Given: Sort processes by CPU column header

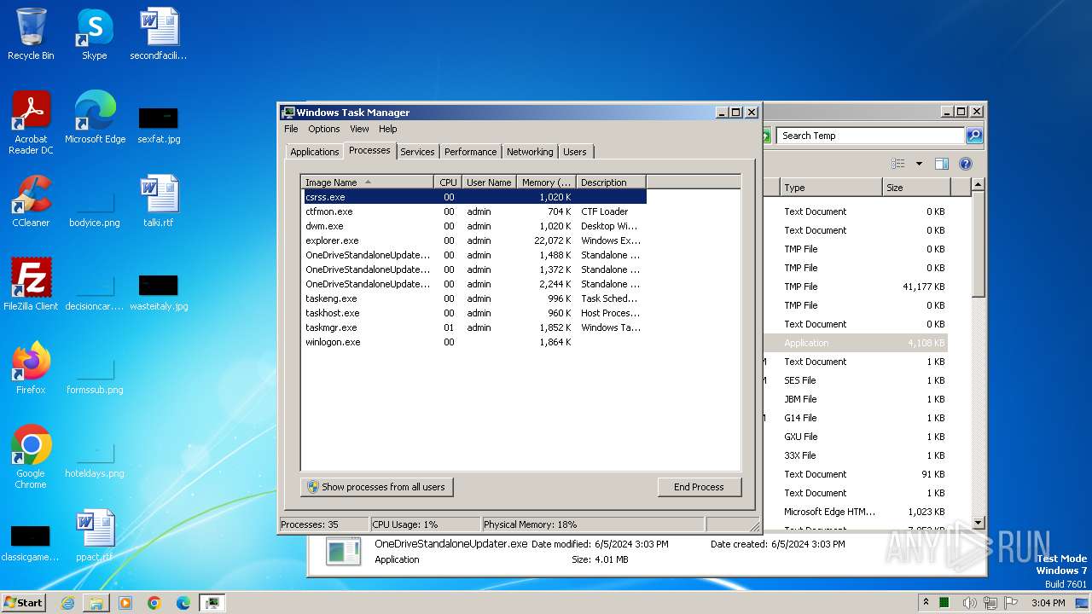Looking at the screenshot, I should pyautogui.click(x=448, y=182).
